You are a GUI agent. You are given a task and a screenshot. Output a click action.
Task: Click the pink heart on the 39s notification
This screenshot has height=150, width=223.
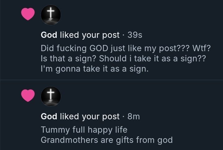[28, 14]
